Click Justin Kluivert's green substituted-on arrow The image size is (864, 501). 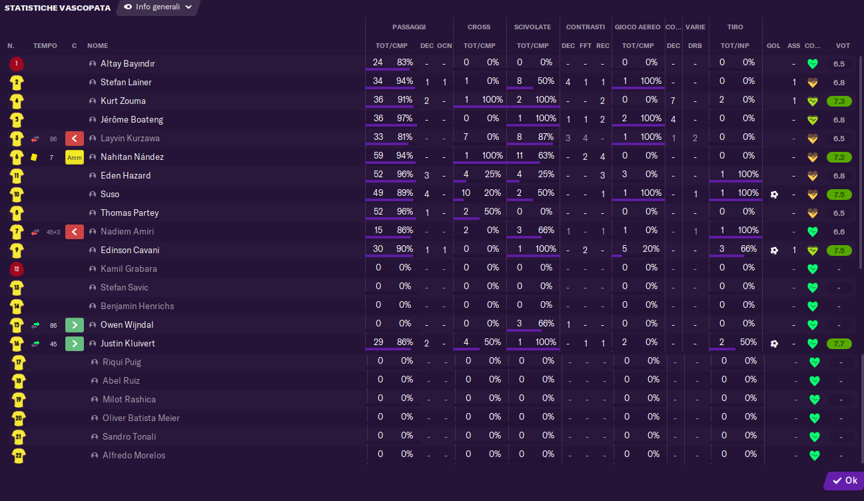(75, 344)
